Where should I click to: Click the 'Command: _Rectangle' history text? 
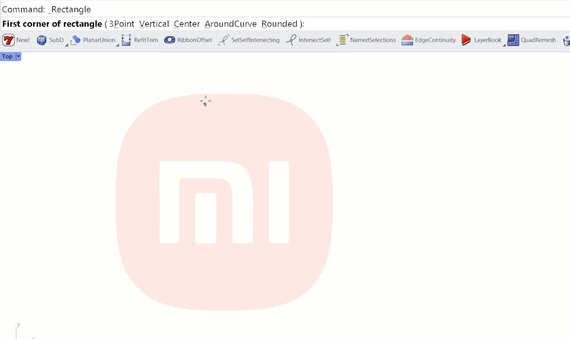[x=46, y=10]
